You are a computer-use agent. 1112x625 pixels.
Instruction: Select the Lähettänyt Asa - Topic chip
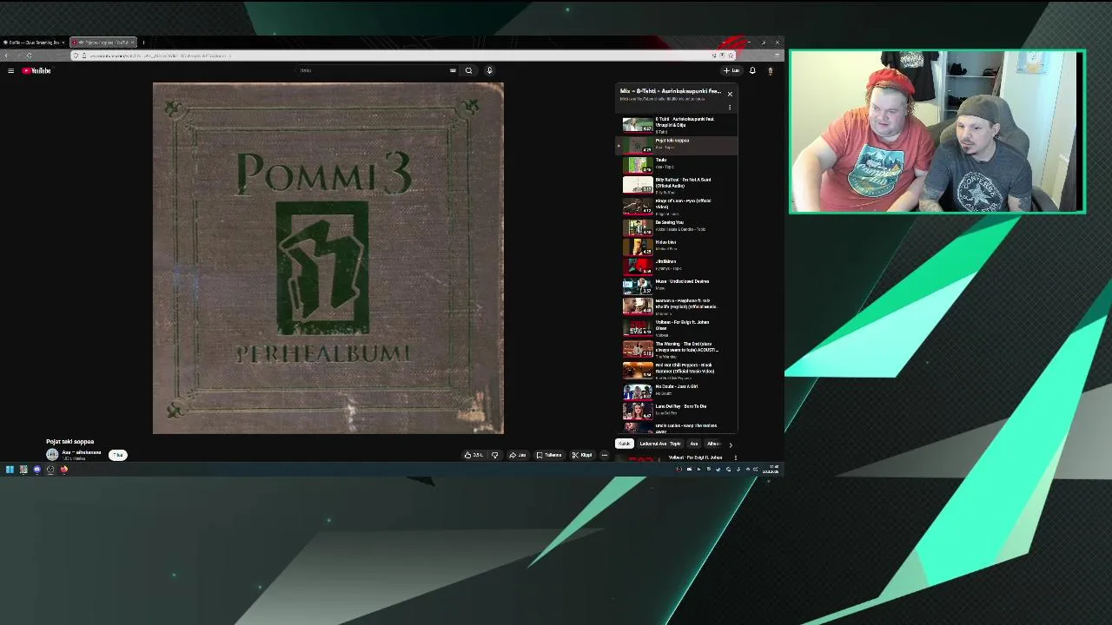click(x=659, y=444)
